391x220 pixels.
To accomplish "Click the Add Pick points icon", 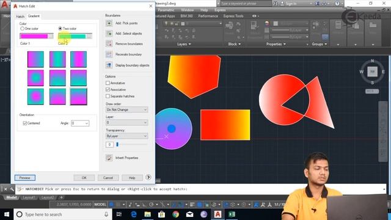I will [109, 23].
